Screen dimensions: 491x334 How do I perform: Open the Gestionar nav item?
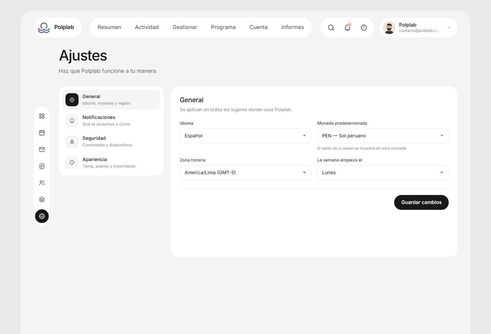[x=185, y=27]
